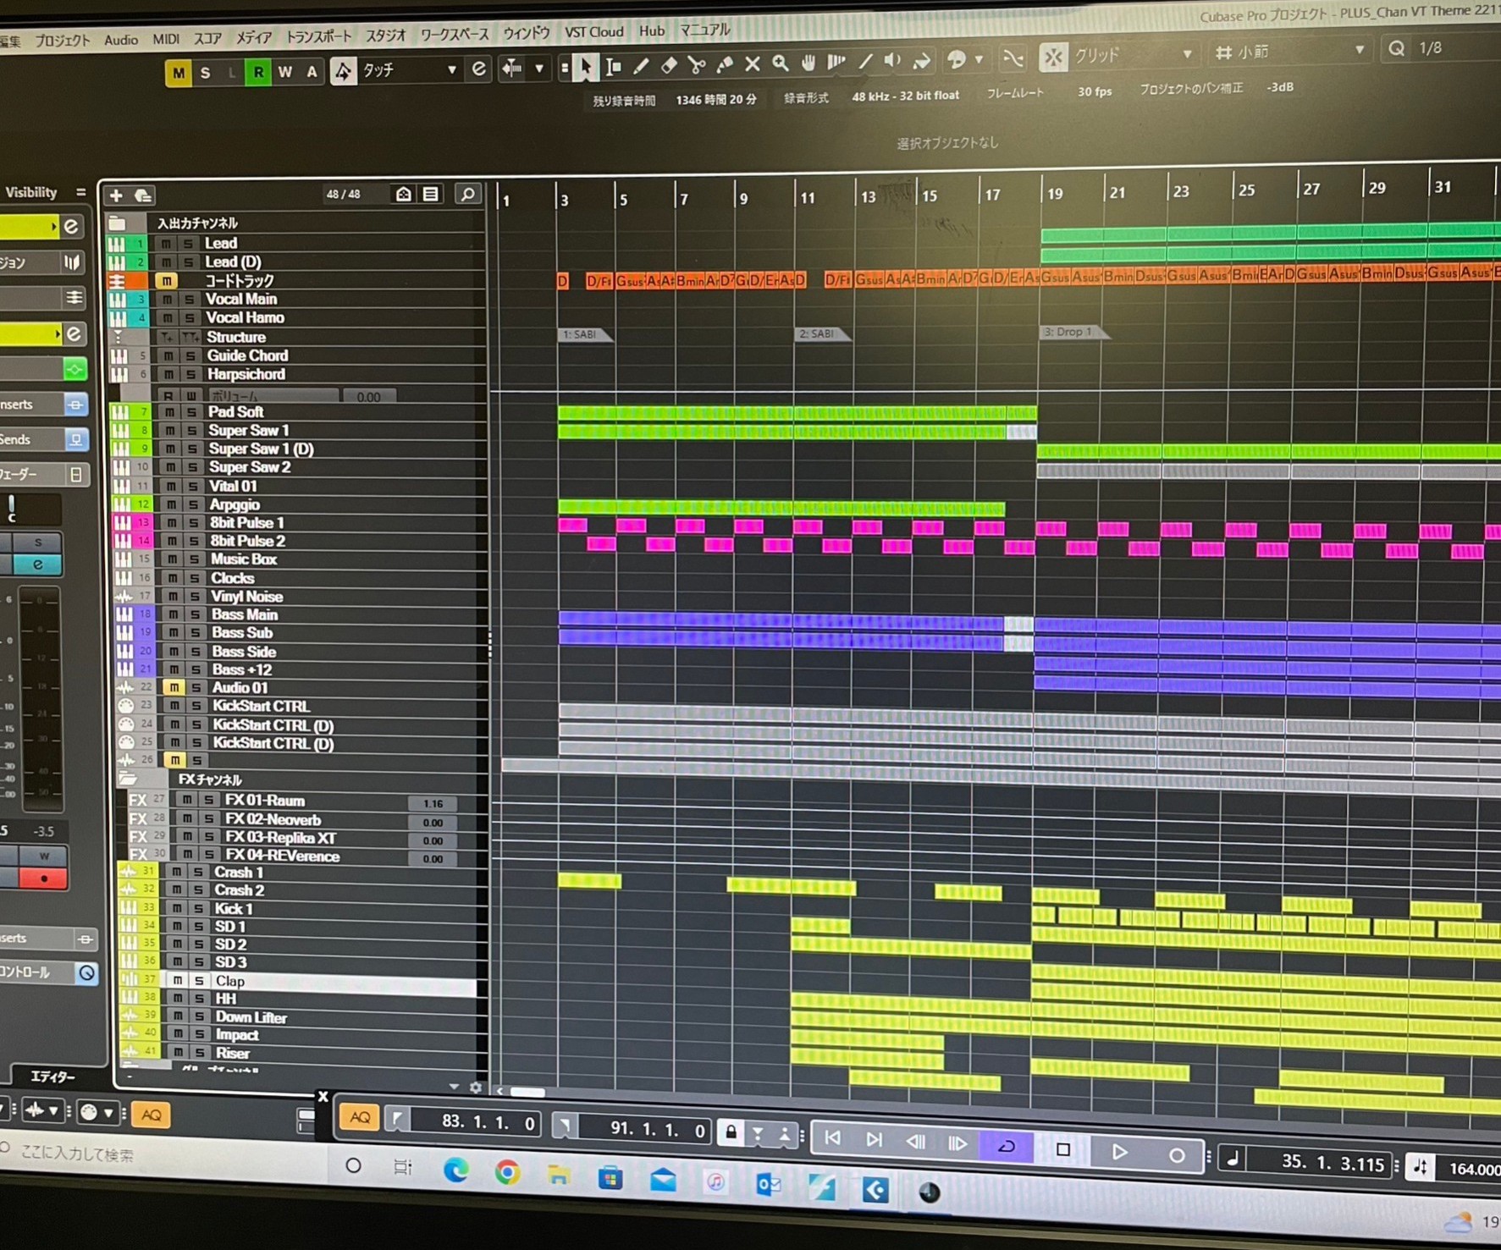Select the Line draw tool

[864, 61]
